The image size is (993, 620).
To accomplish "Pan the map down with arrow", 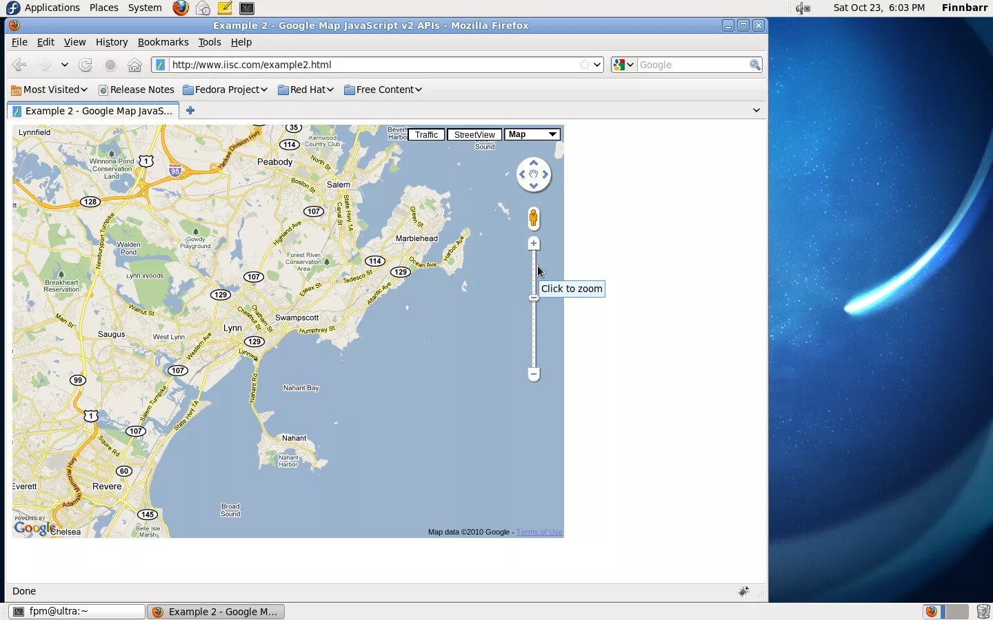I will click(x=534, y=186).
